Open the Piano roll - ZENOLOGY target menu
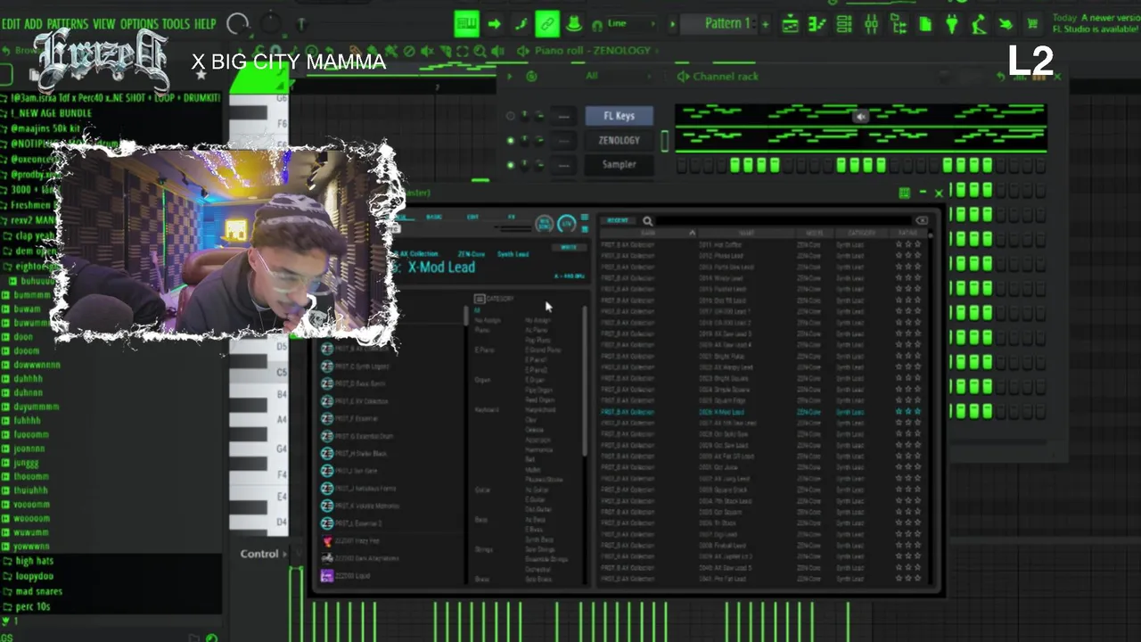1141x642 pixels. 593,51
